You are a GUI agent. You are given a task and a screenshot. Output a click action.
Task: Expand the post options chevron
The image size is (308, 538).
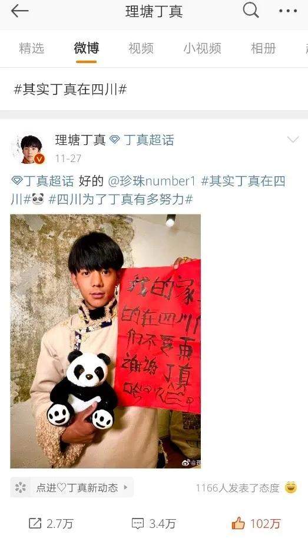[293, 139]
